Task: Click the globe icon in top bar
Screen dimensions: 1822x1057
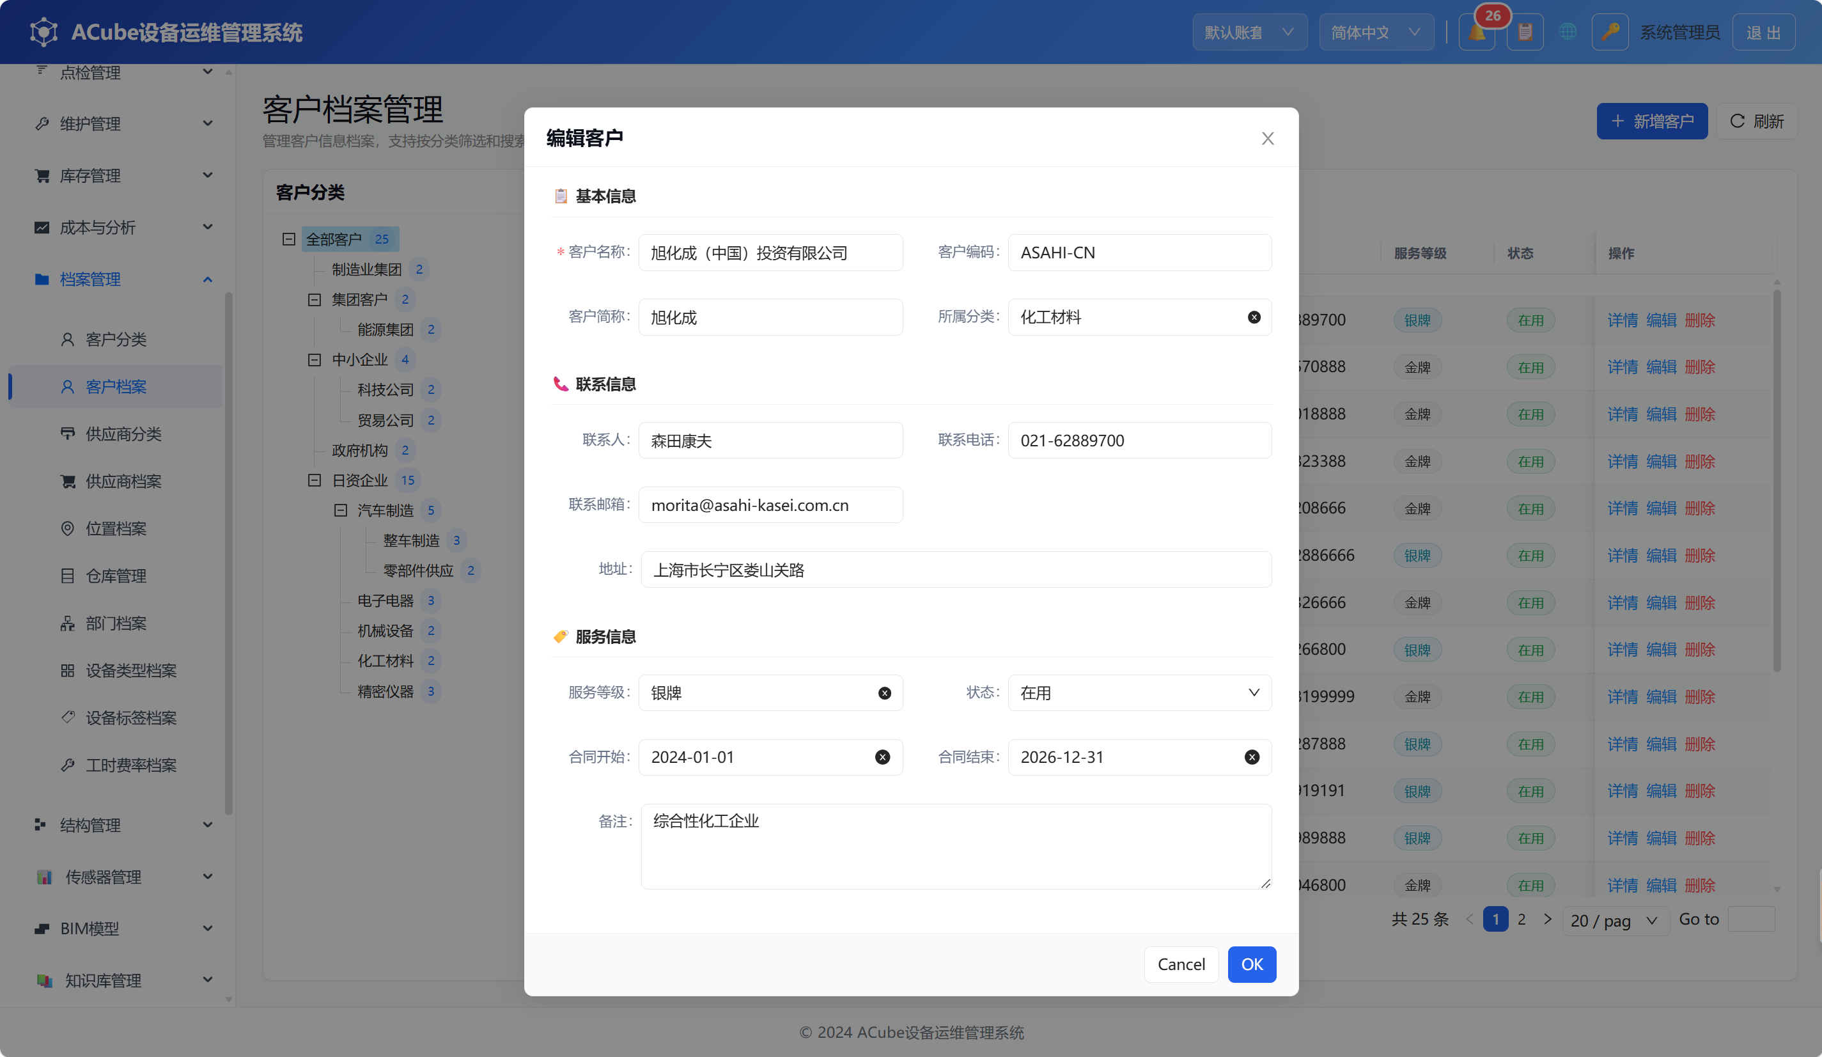Action: click(x=1568, y=33)
